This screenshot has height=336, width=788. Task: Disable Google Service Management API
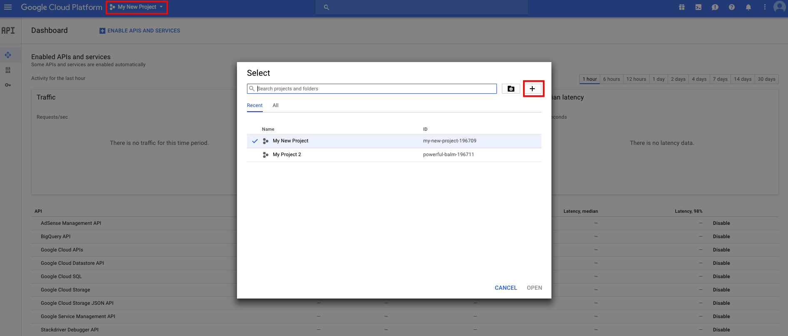pos(721,316)
